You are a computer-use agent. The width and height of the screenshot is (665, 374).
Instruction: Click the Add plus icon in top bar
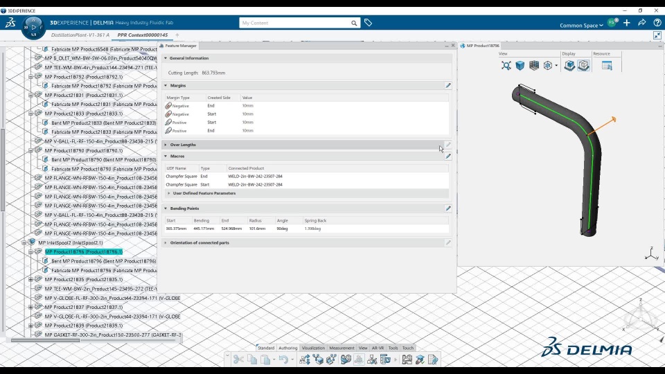[627, 23]
